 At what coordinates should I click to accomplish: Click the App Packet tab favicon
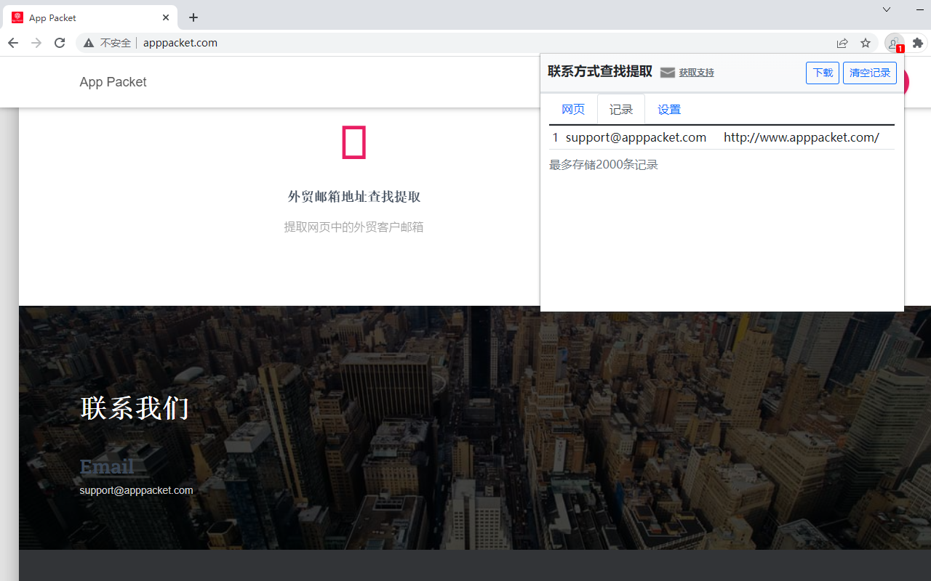tap(17, 17)
